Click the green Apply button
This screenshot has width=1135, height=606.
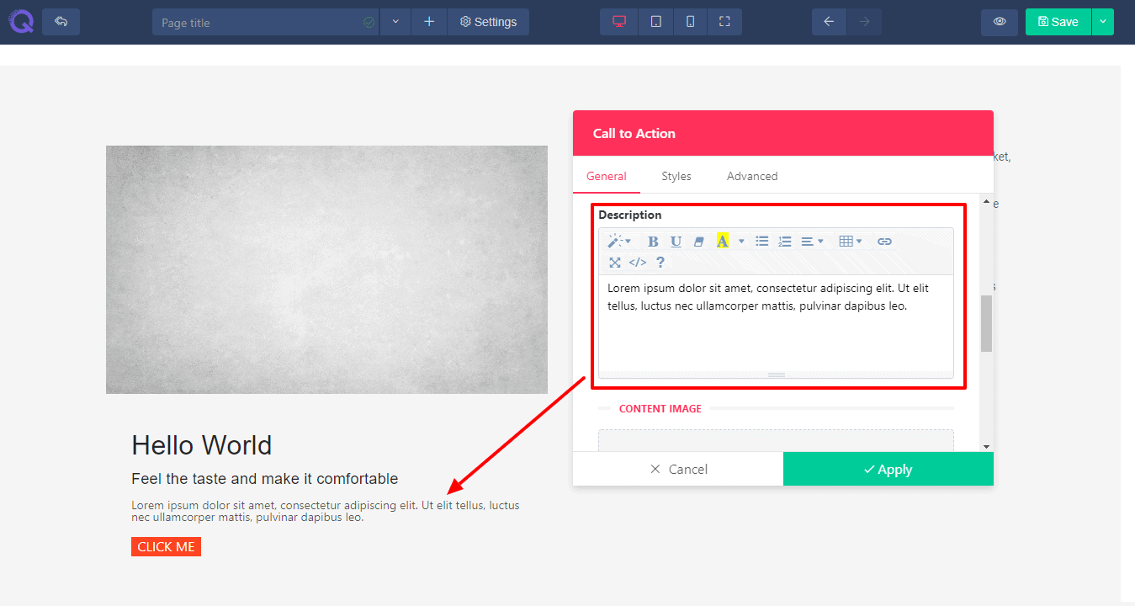888,470
